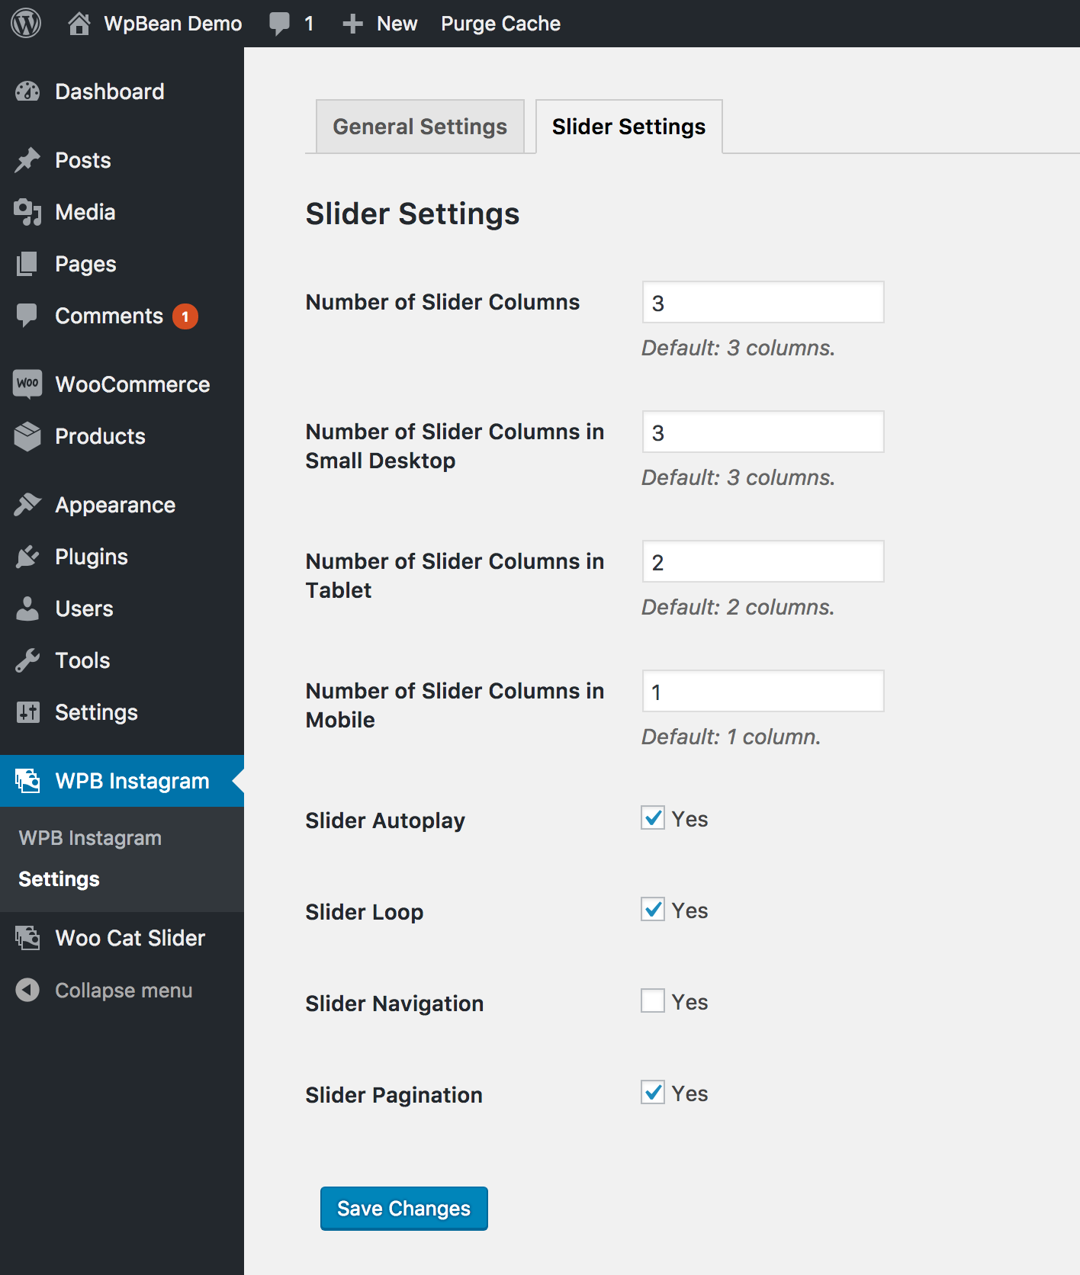
Task: Click the Tools wrench icon
Action: tap(27, 660)
